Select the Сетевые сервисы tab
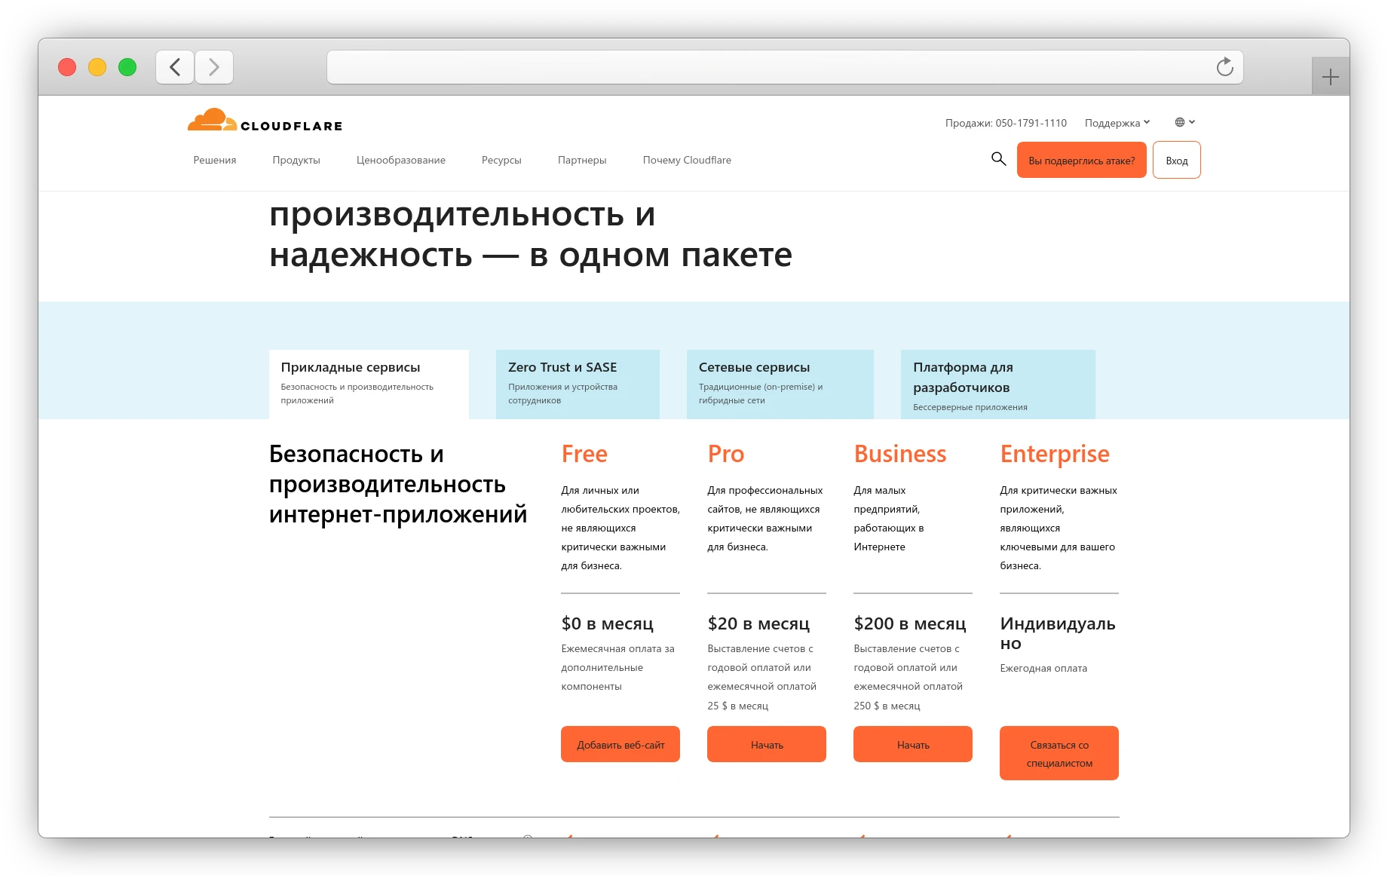Image resolution: width=1388 pixels, height=876 pixels. [x=780, y=384]
